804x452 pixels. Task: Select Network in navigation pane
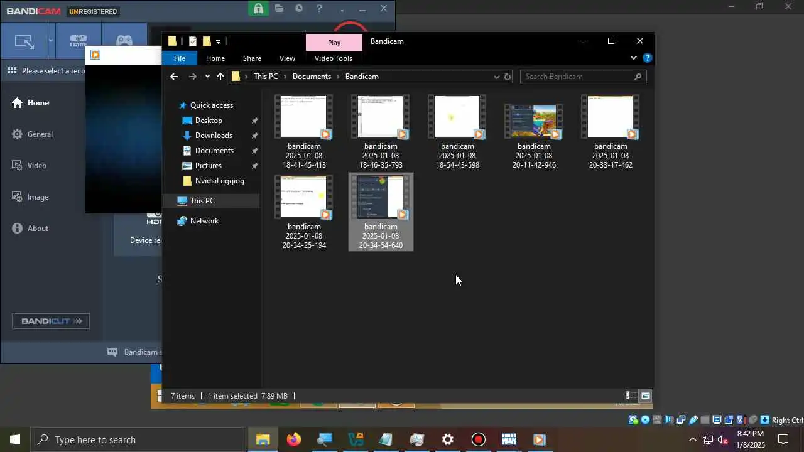click(198, 221)
